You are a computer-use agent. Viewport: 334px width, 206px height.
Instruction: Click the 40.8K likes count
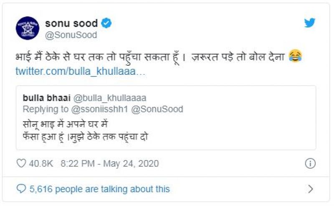tap(41, 163)
